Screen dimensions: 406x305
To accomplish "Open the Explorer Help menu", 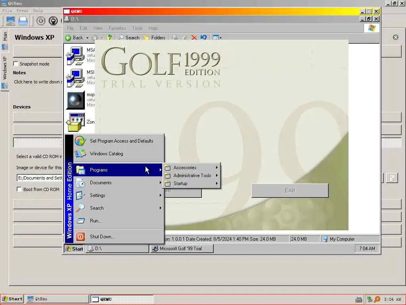I will 153,28.
